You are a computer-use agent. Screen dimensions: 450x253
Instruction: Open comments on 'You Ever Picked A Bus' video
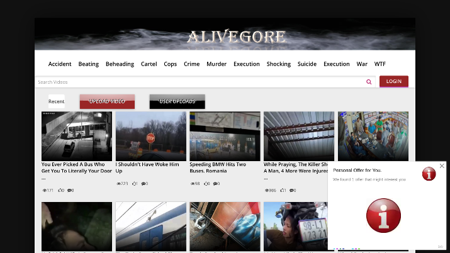(69, 190)
